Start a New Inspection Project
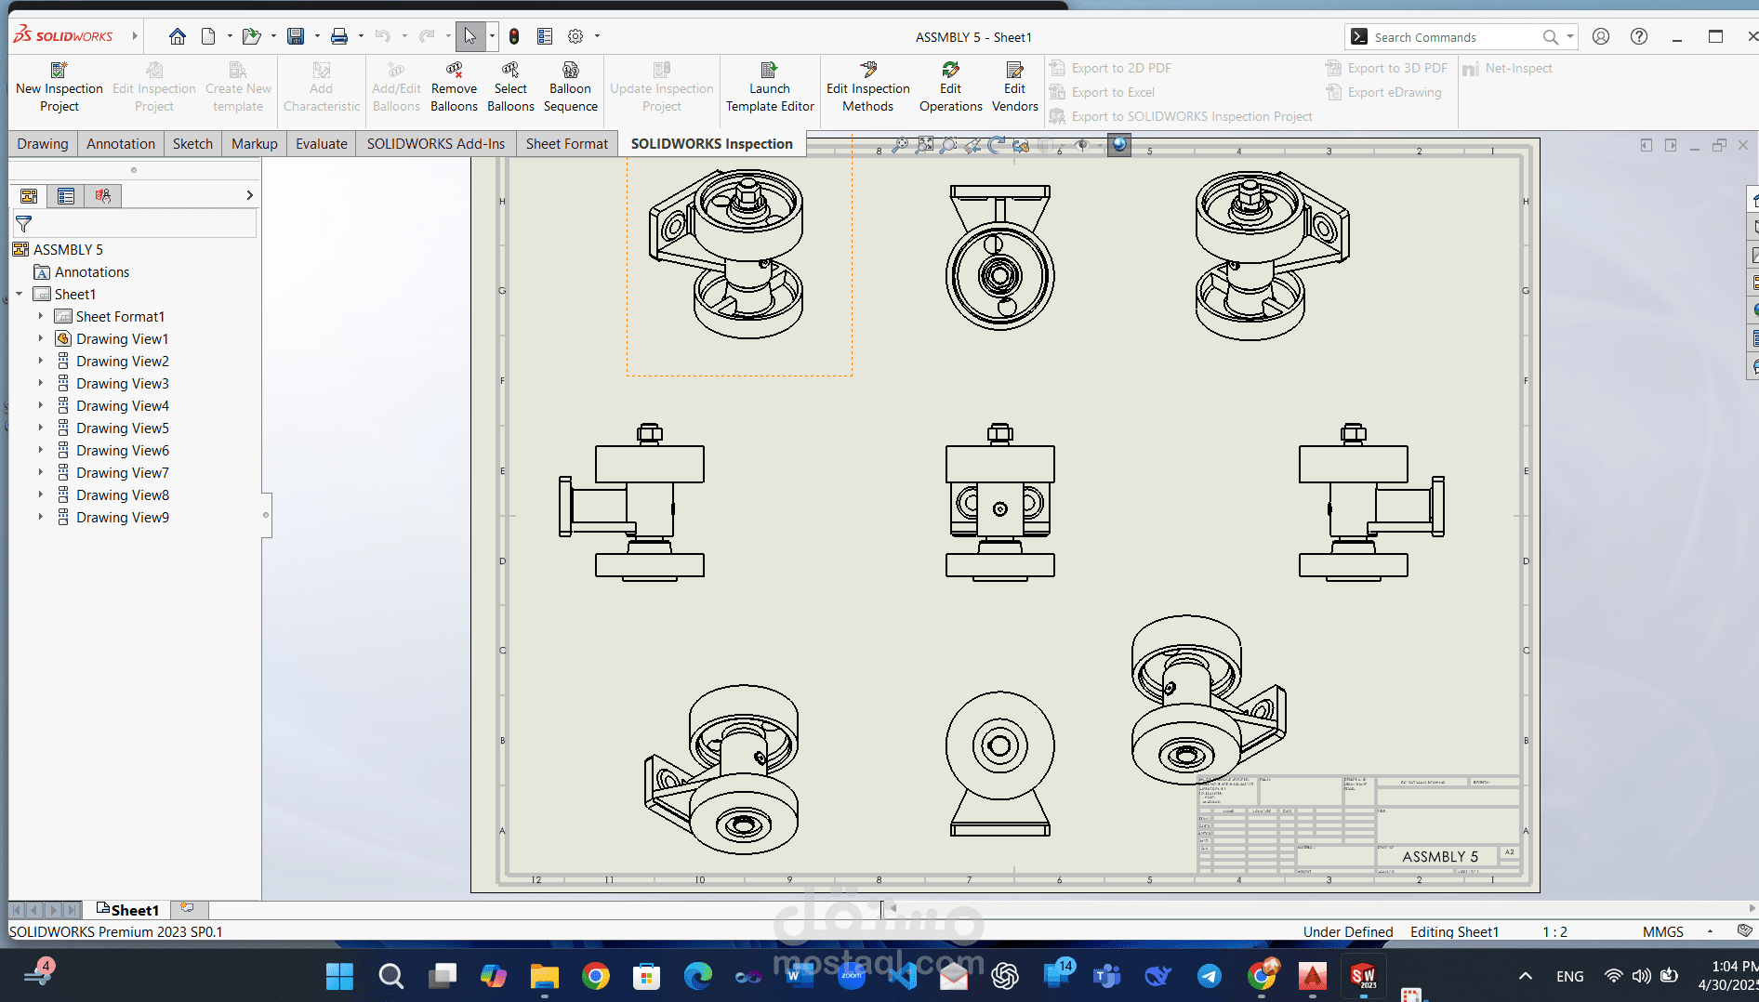1759x1002 pixels. pos(60,86)
